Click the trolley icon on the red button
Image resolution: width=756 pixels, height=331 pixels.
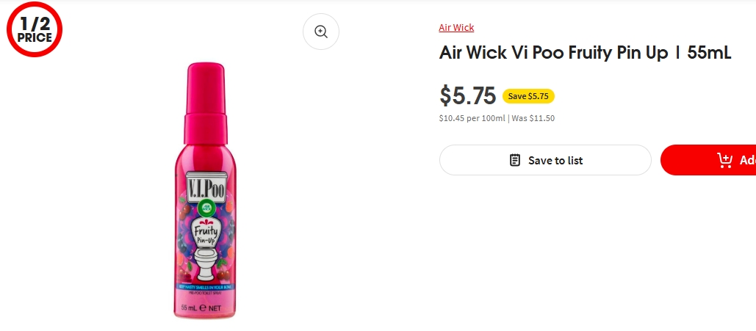[724, 160]
